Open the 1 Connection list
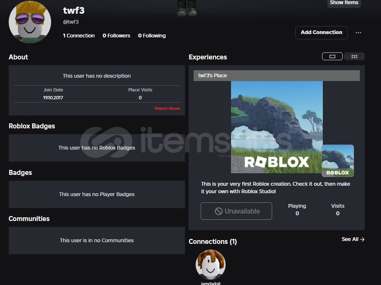This screenshot has width=381, height=285. (79, 36)
